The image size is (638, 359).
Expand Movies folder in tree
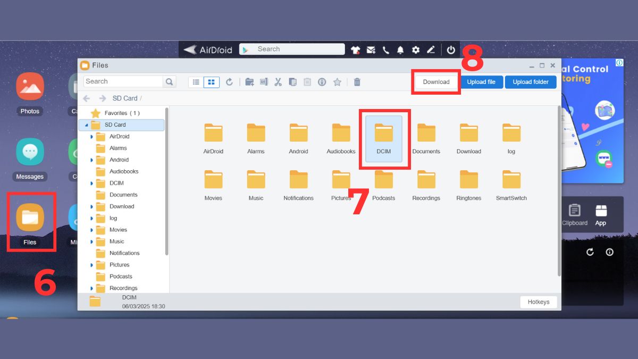point(91,230)
